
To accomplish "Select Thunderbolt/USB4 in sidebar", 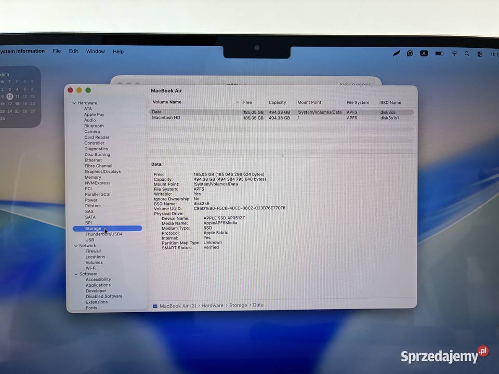I will point(104,234).
